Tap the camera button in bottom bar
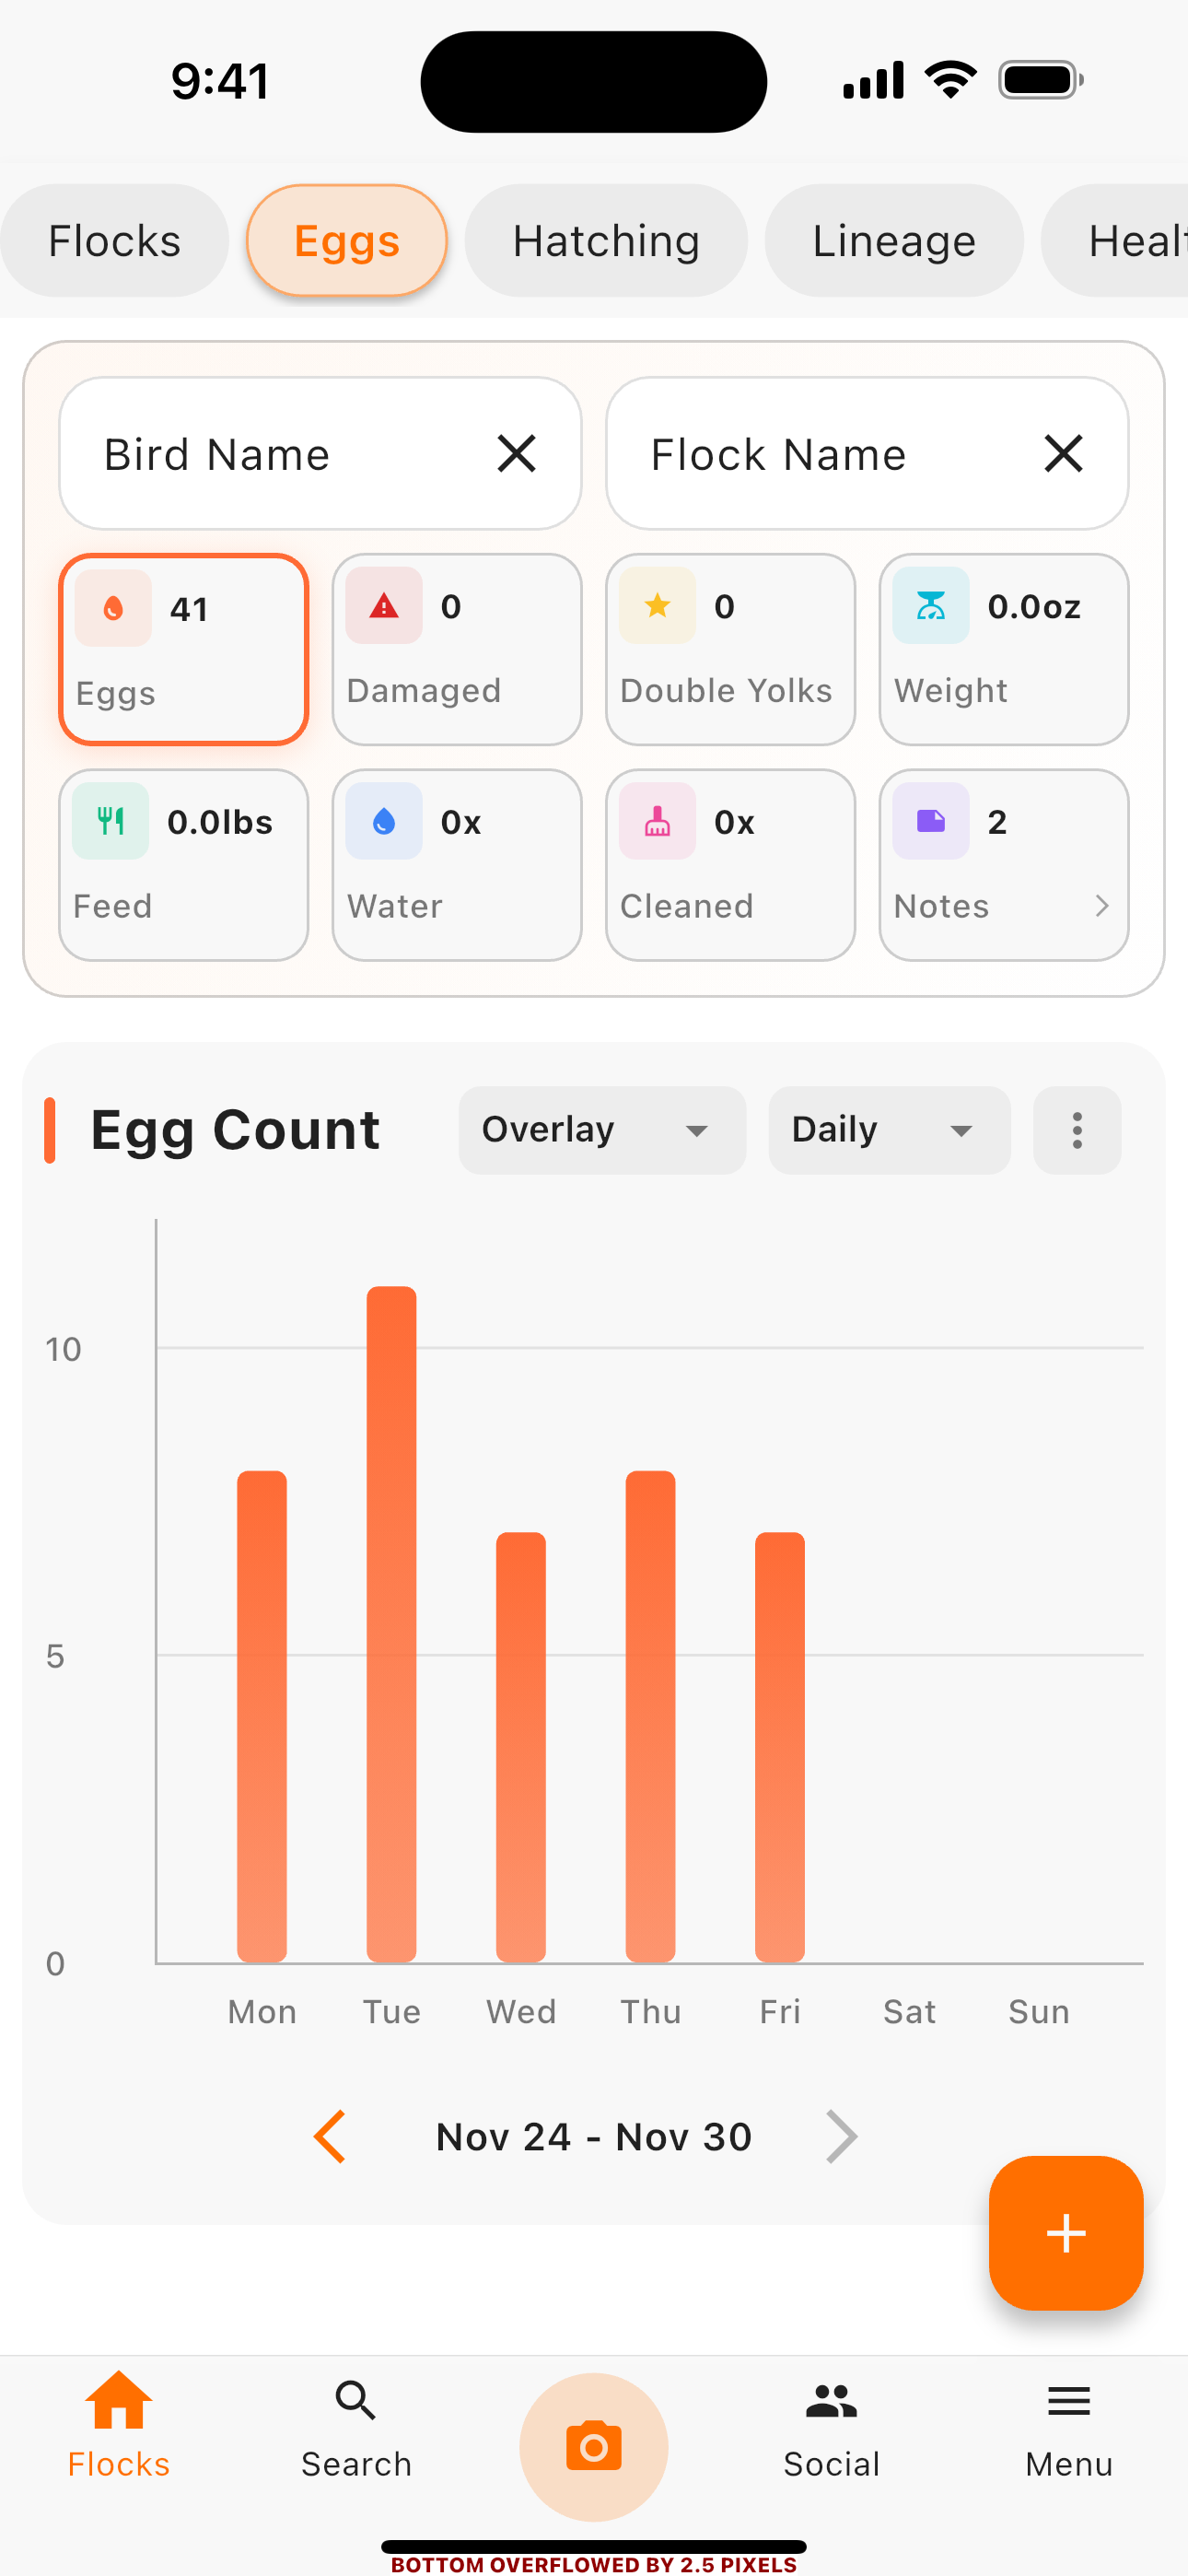 pos(593,2446)
